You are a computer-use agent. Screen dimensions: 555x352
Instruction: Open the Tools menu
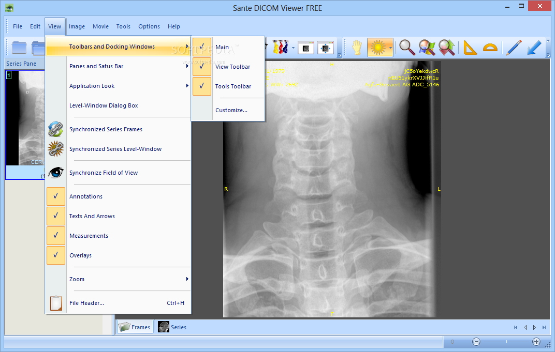pos(123,26)
